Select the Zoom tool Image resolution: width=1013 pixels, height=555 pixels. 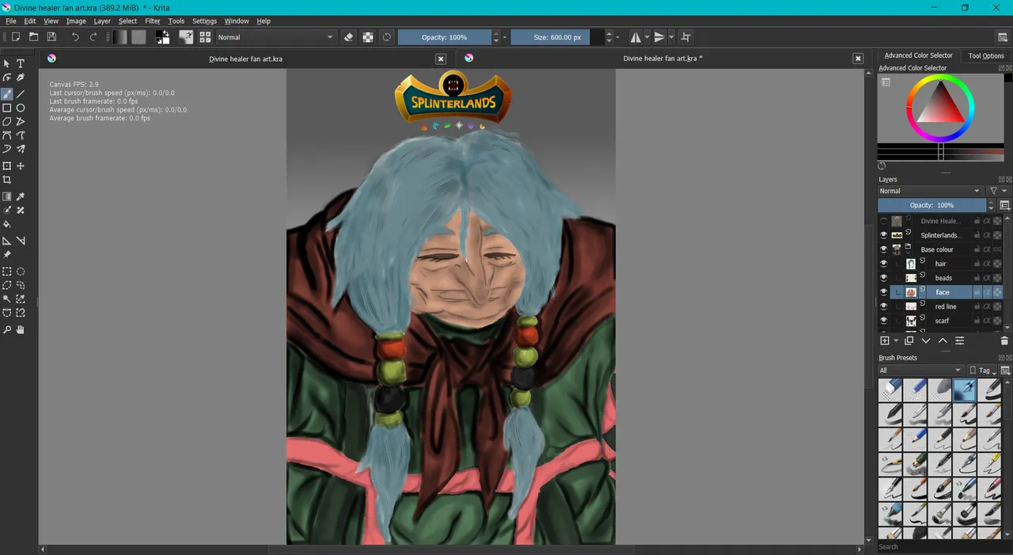[7, 329]
